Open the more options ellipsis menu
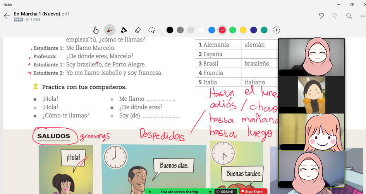This screenshot has height=194, width=366. (x=363, y=16)
